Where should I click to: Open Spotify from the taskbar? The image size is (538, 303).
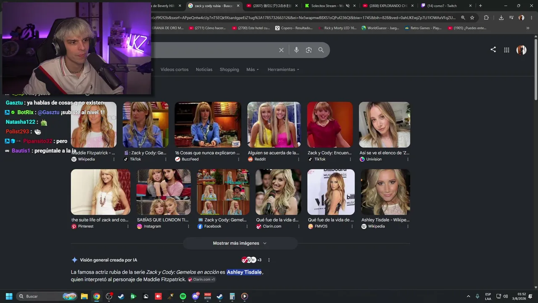click(x=183, y=296)
